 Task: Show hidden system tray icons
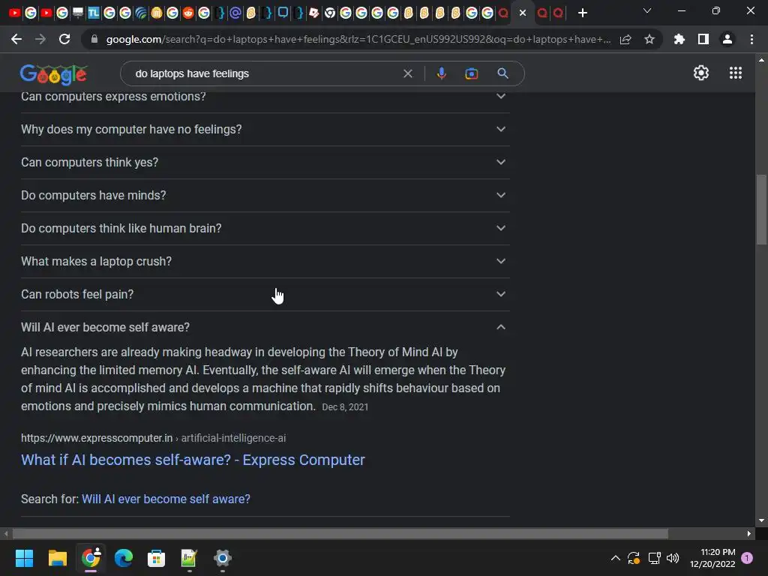616,558
